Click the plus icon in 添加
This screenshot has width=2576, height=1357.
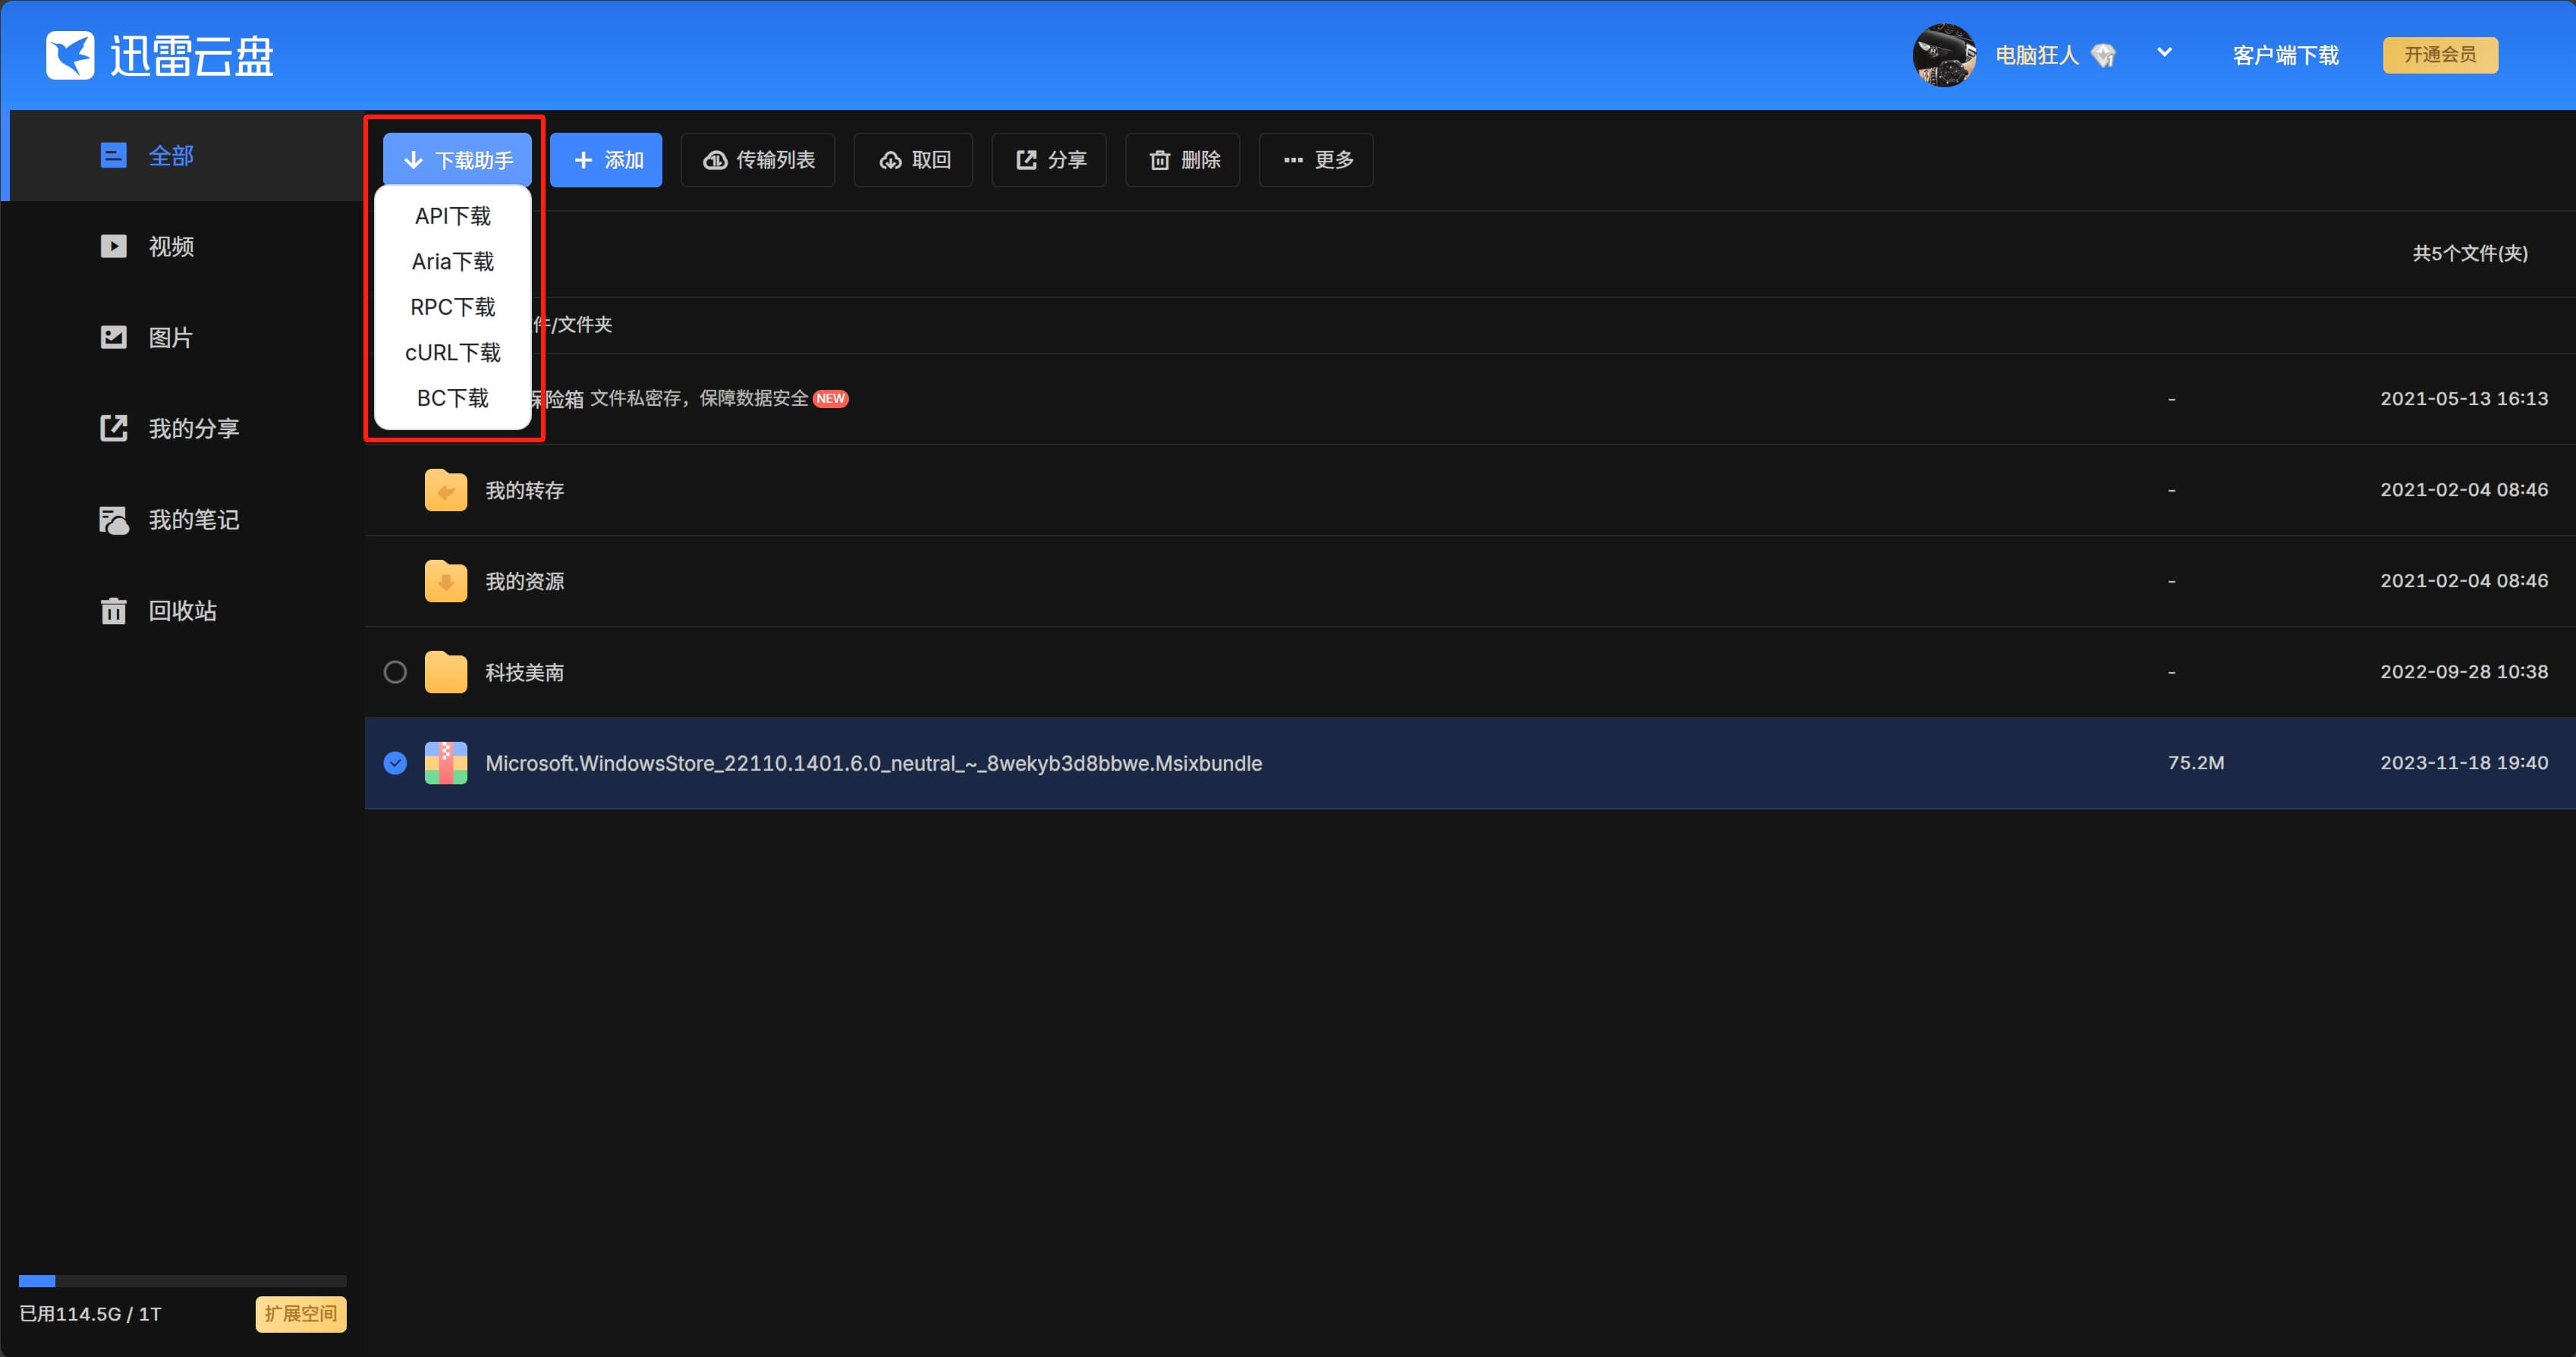click(583, 160)
